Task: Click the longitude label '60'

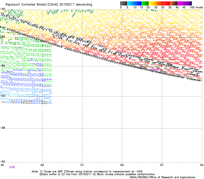Action: tap(202, 165)
